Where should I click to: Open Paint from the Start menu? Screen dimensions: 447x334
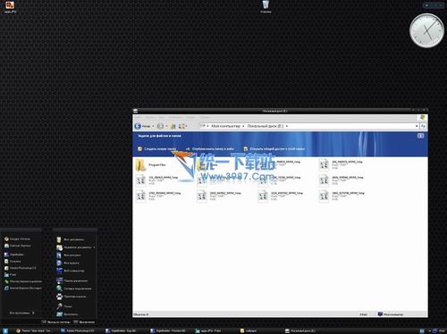[x=11, y=275]
